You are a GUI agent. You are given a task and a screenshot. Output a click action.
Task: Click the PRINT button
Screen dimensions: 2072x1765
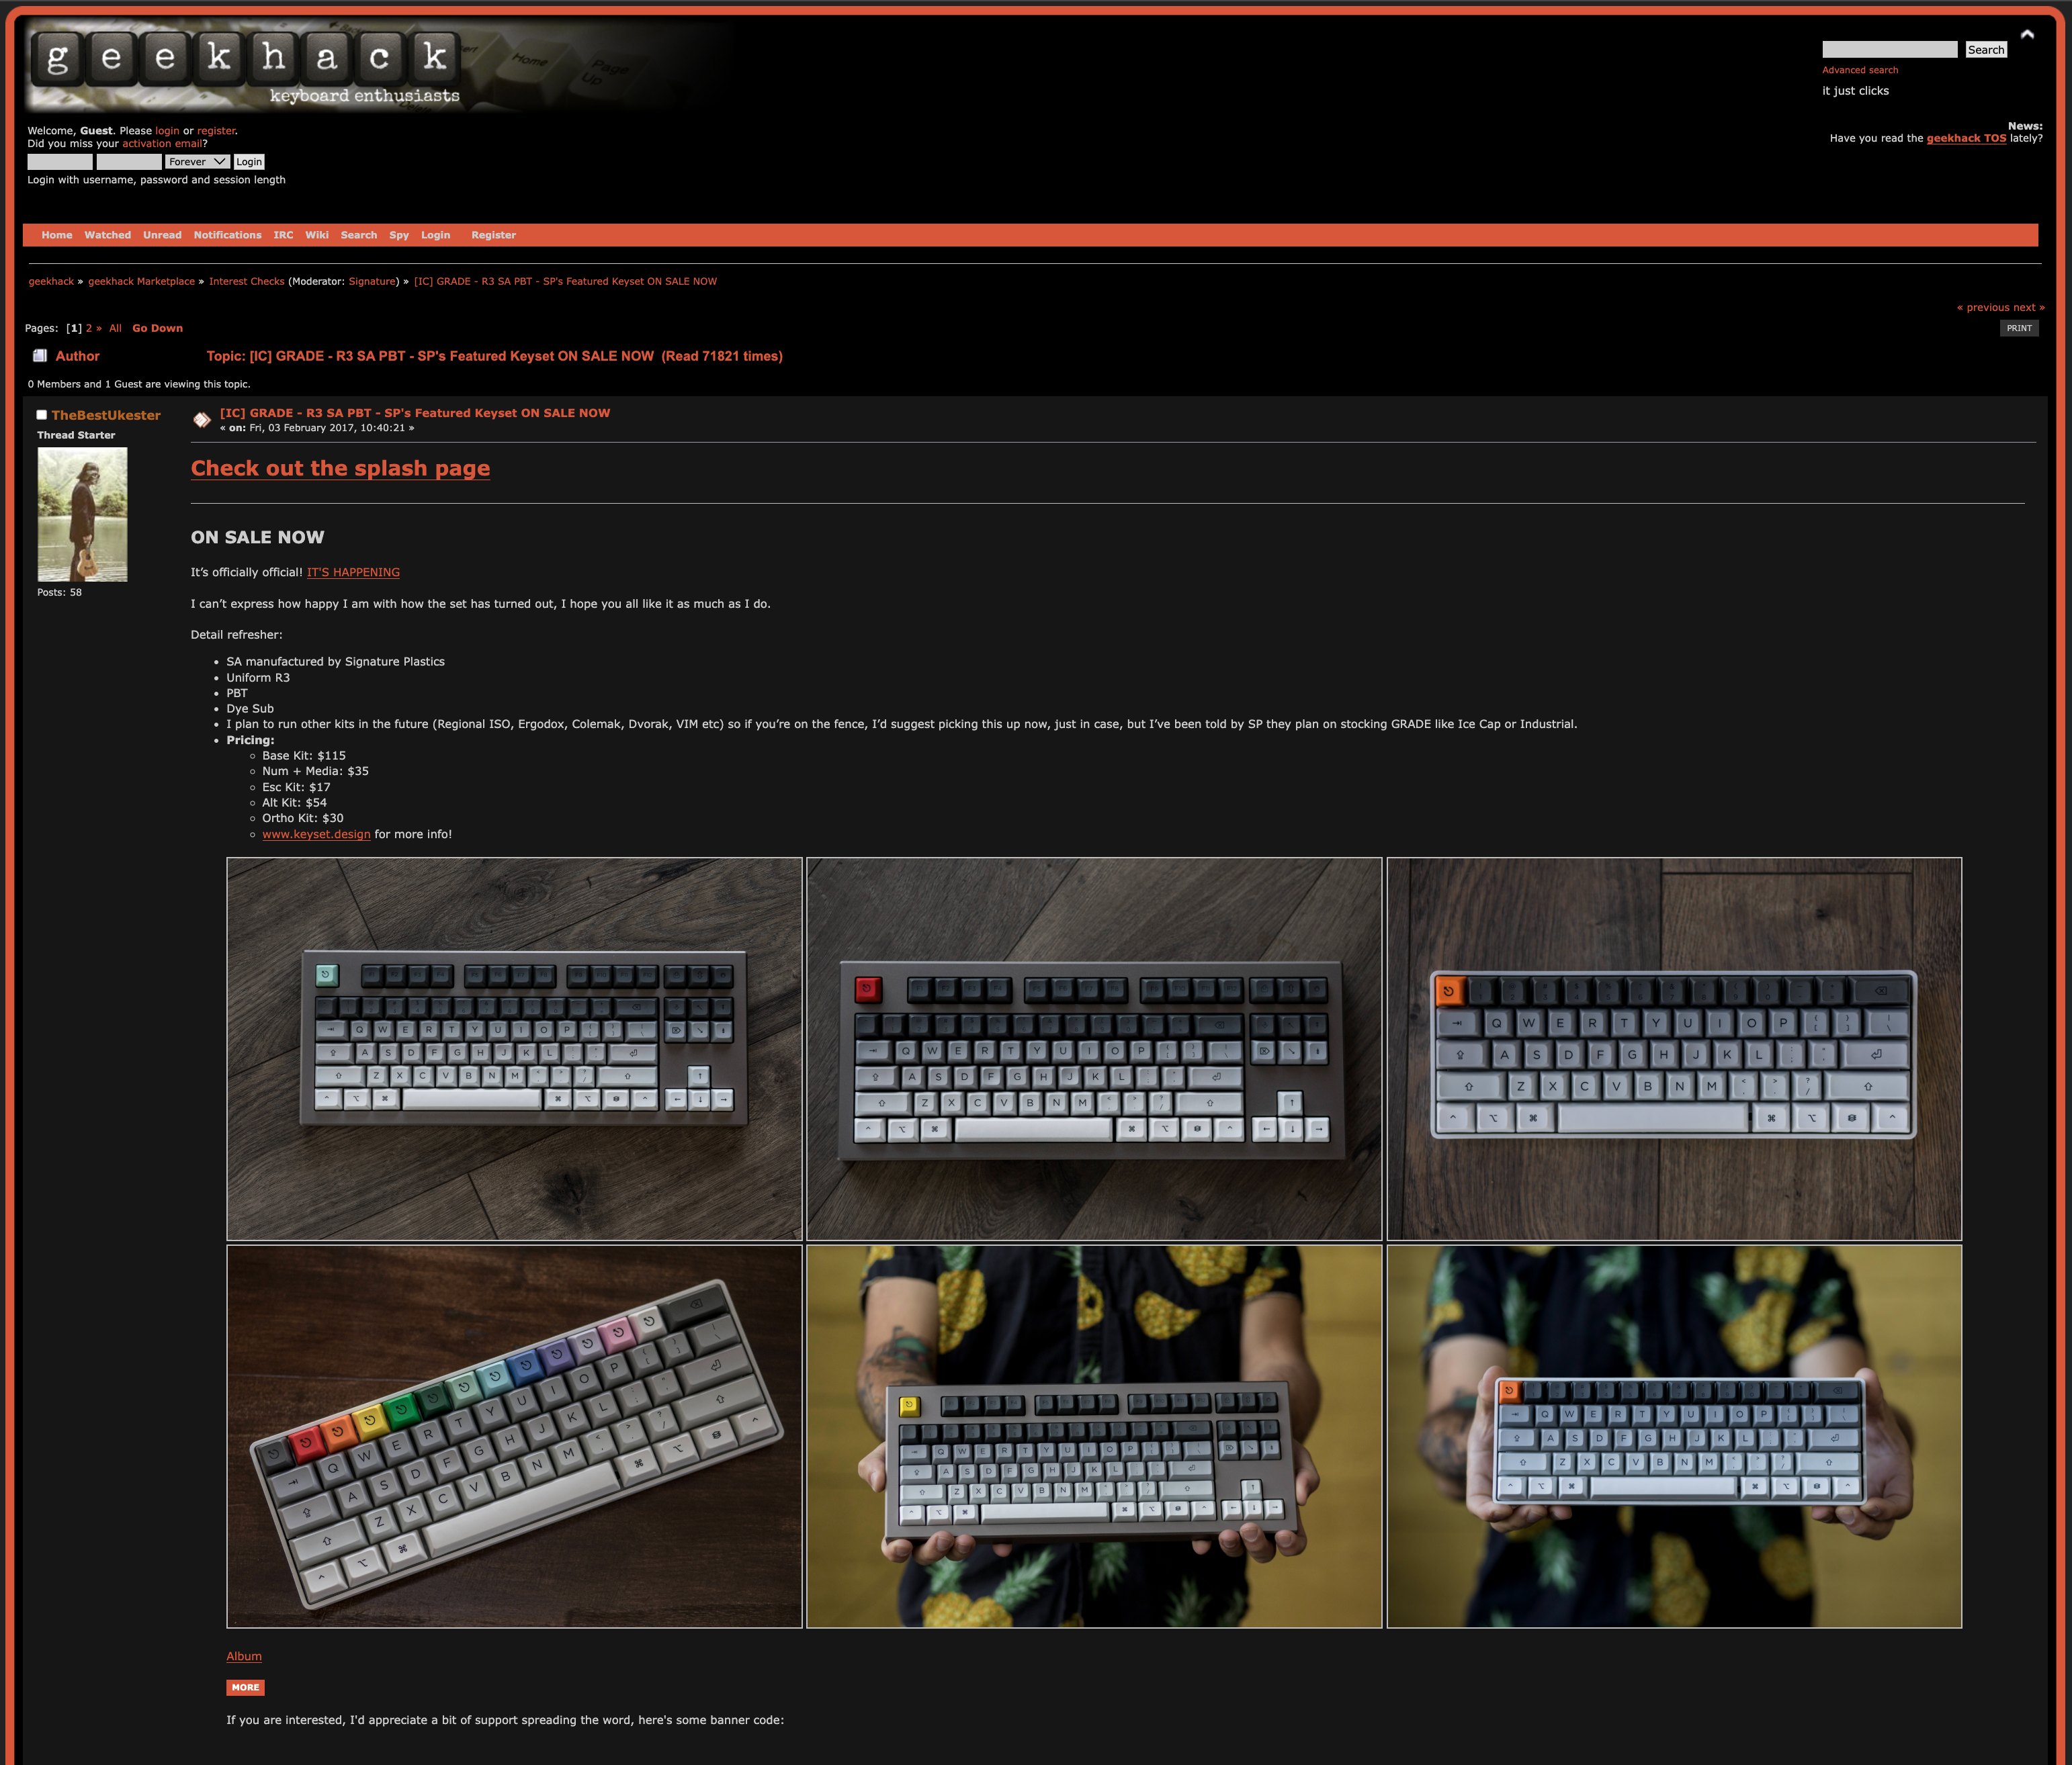(2018, 328)
